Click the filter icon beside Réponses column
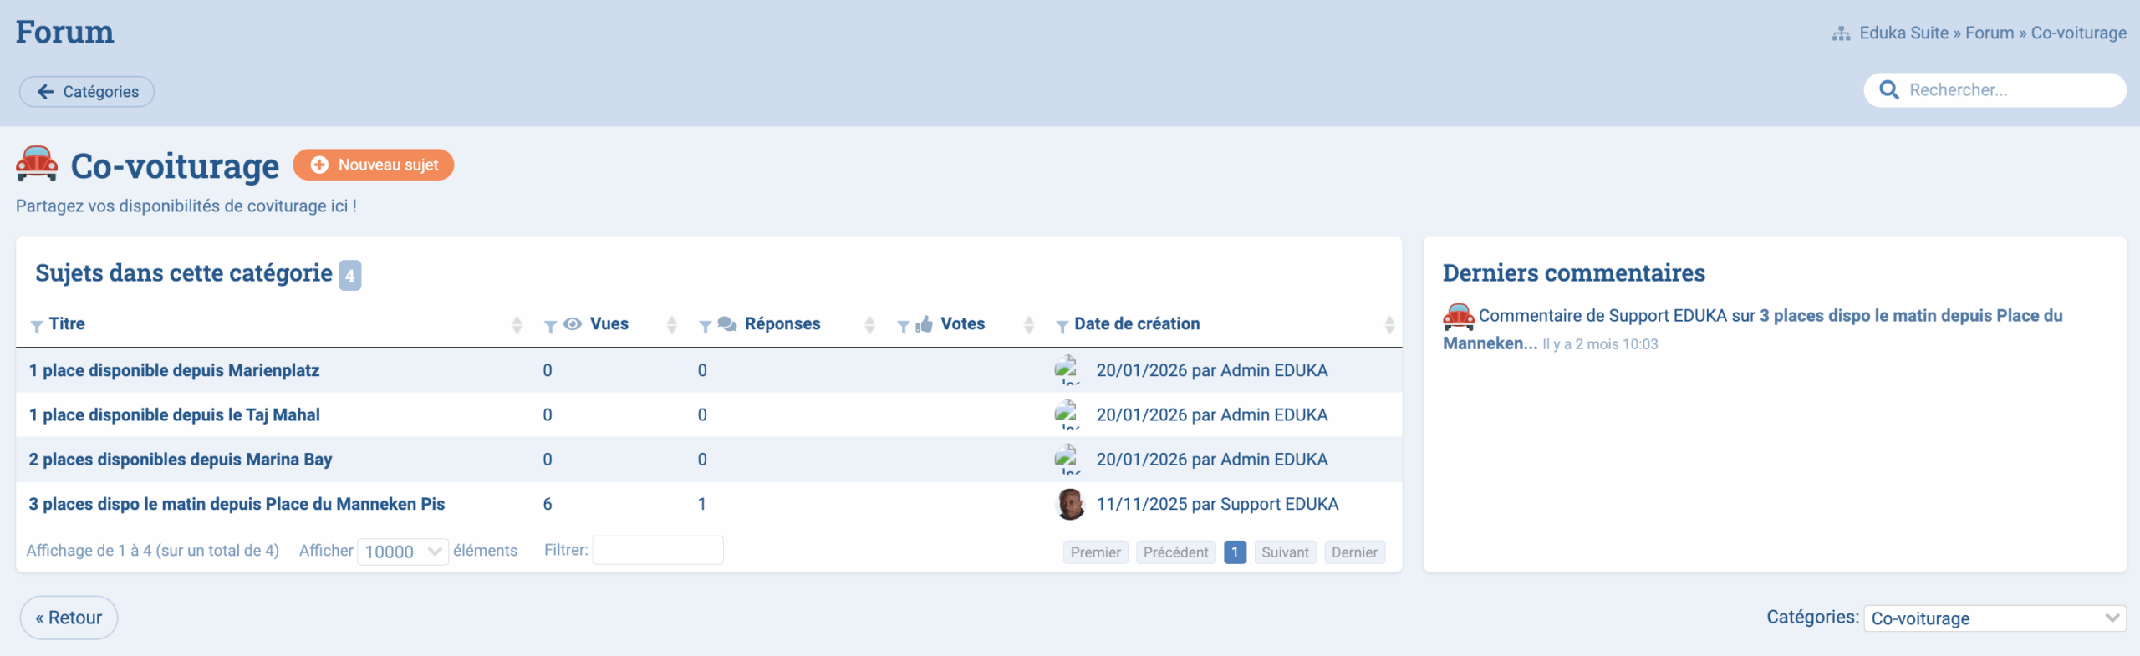2140x656 pixels. point(706,326)
